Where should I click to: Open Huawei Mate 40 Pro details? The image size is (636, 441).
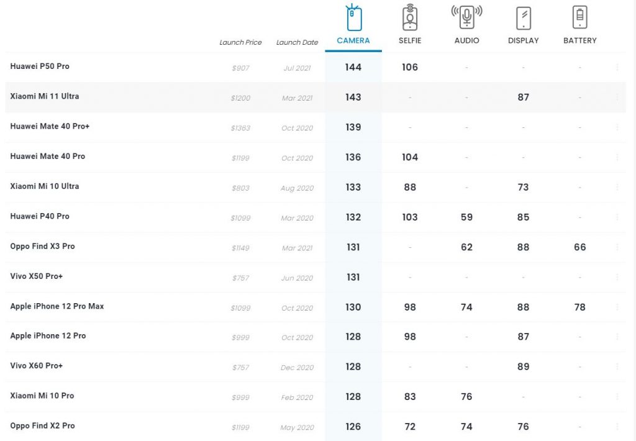47,156
